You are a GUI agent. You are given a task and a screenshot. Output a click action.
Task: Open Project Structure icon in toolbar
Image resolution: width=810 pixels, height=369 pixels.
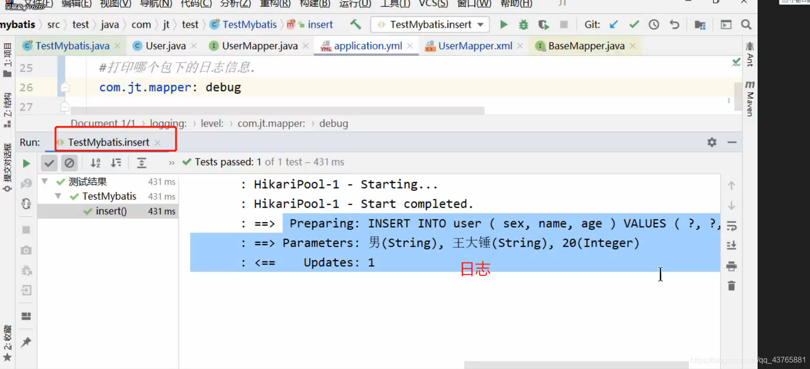pos(700,25)
